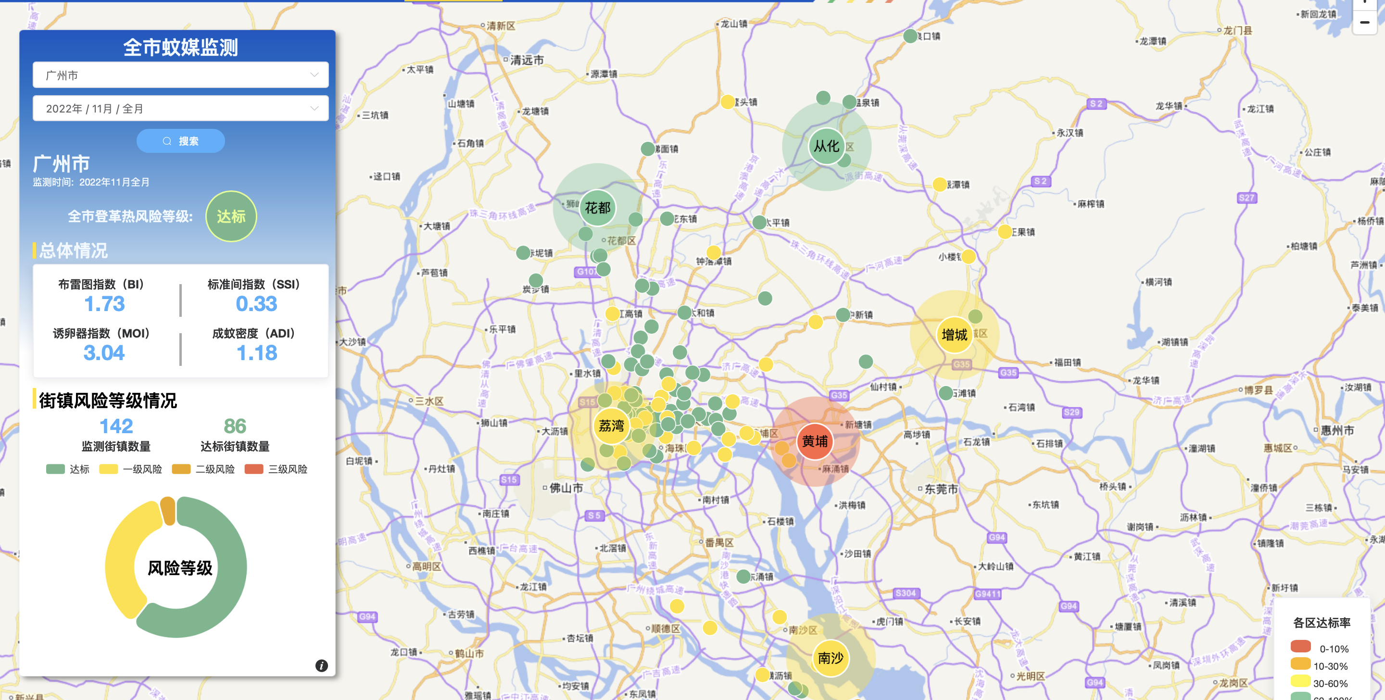Open the 广州市 city dropdown
1385x700 pixels.
tap(181, 75)
